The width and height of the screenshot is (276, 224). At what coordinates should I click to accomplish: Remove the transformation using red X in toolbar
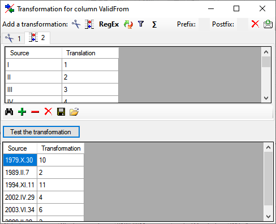[x=255, y=24]
